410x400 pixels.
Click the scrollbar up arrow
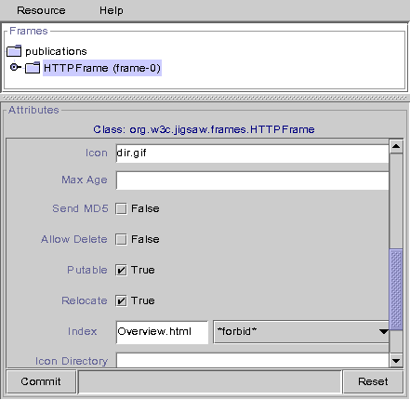[x=396, y=146]
